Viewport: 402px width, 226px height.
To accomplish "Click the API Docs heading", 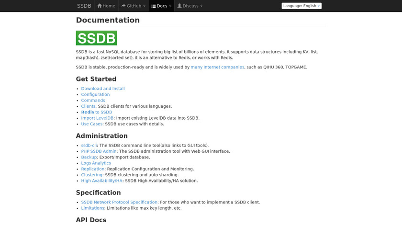I will tap(91, 220).
